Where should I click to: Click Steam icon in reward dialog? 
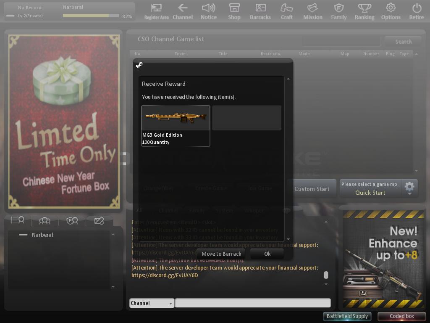coord(139,65)
